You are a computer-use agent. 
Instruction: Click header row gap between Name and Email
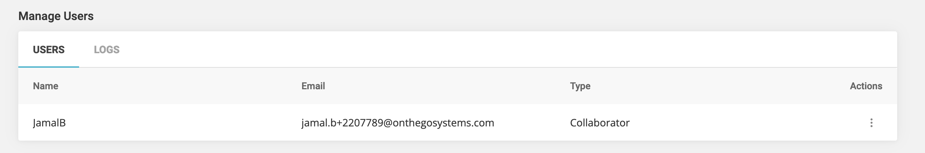pos(179,86)
